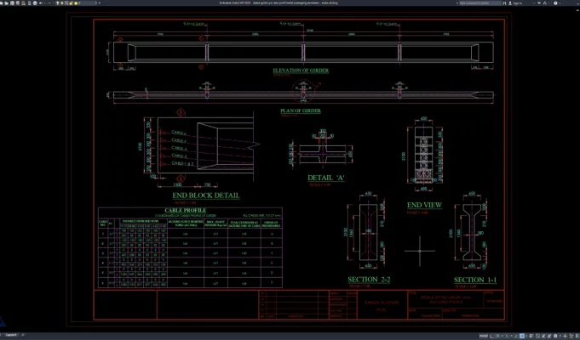
Task: Click the Redo arrow icon
Action: 49,3
